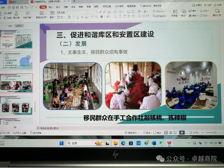Underline the selected text
This screenshot has width=224, height=168.
(x=78, y=17)
